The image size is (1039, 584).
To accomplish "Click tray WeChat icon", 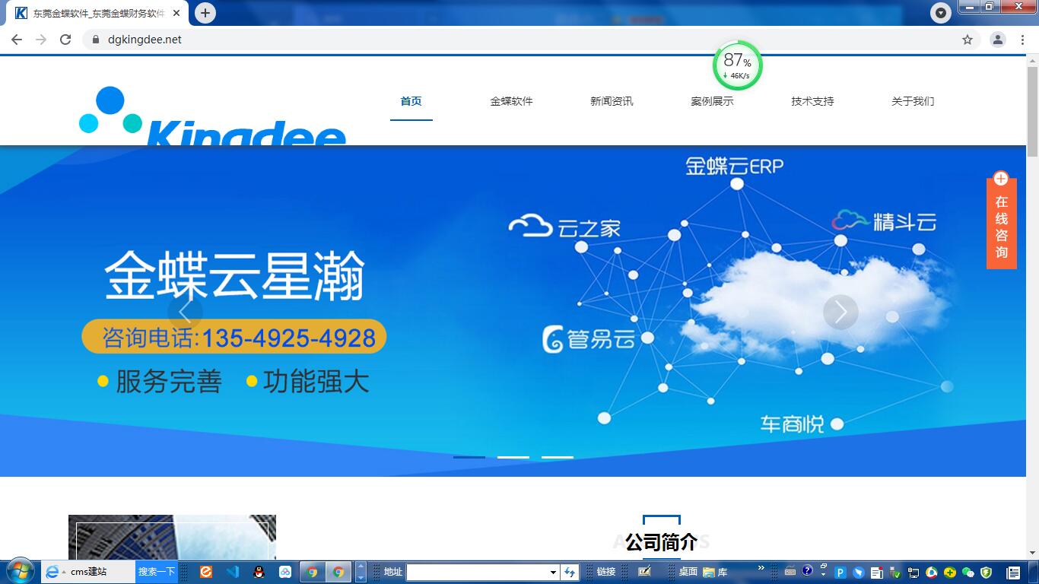I will click(968, 573).
